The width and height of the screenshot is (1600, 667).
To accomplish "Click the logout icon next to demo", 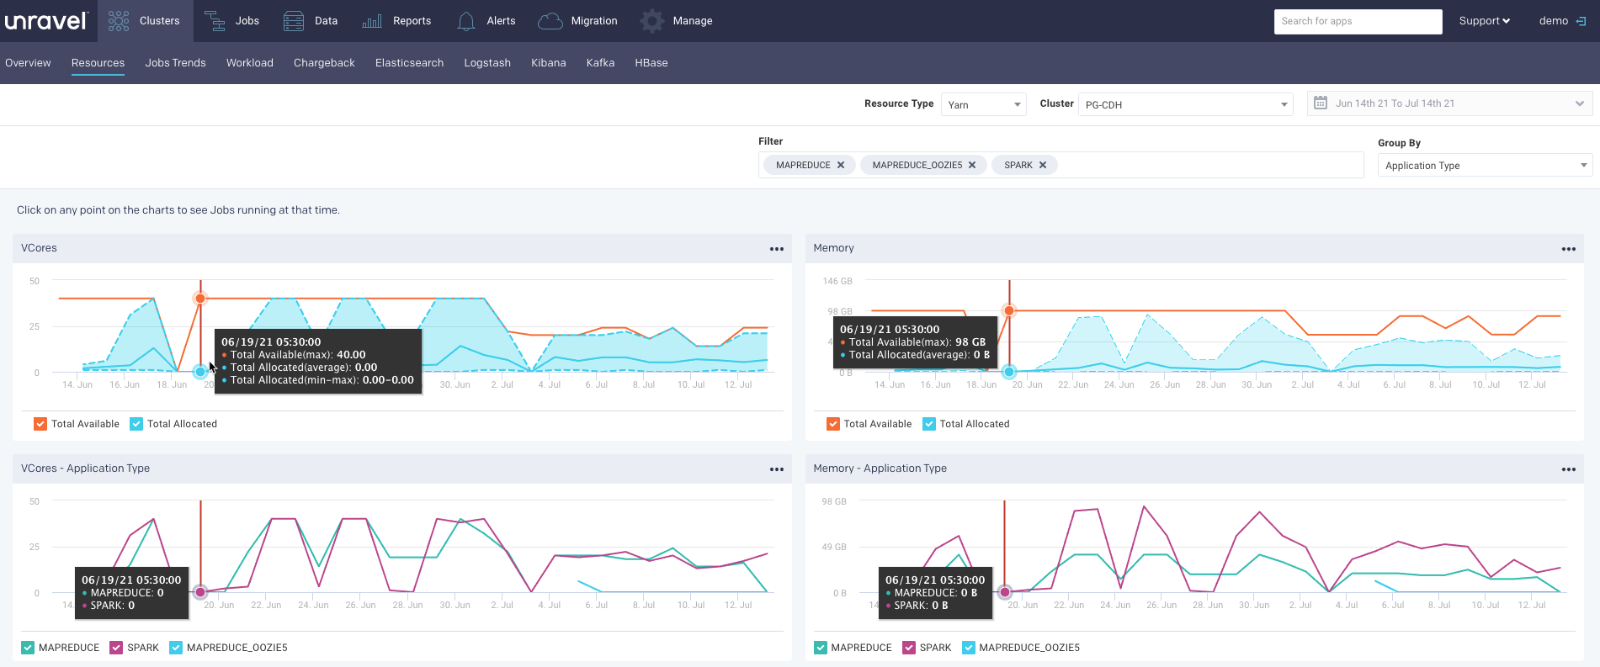I will [1581, 21].
